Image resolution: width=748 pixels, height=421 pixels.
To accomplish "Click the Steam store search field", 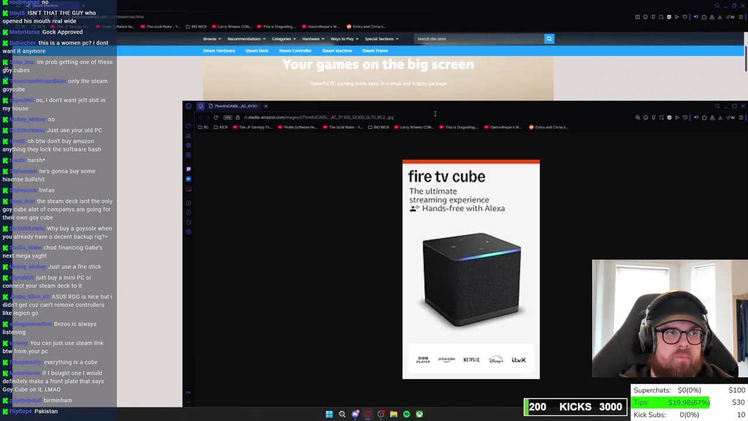I will (479, 39).
